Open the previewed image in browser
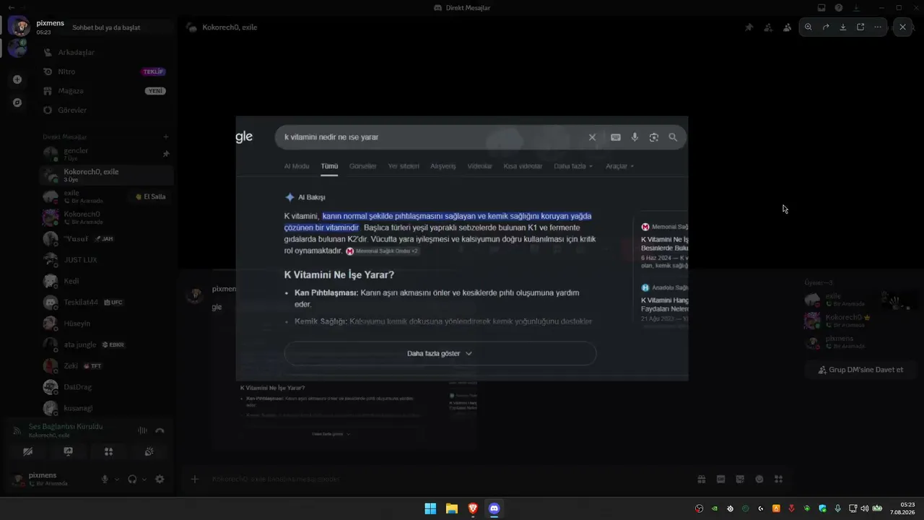This screenshot has height=520, width=924. tap(860, 27)
